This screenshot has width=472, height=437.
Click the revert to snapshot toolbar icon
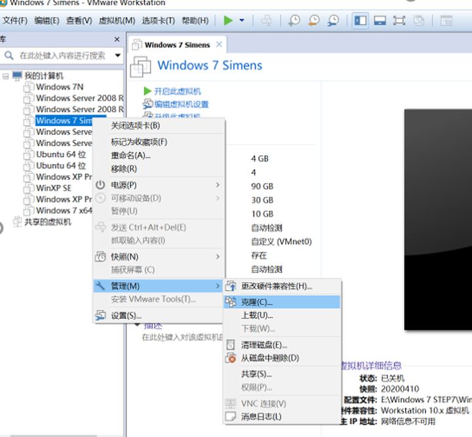pos(314,20)
